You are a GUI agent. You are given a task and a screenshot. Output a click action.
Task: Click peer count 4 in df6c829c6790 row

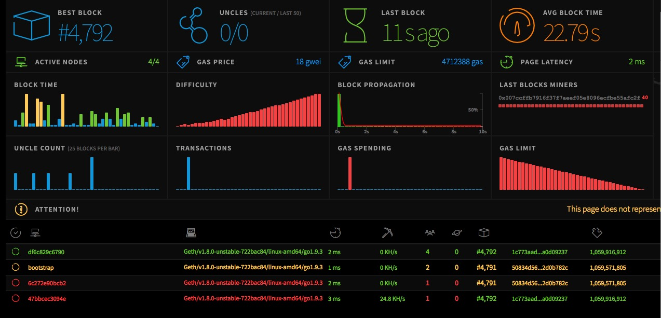pyautogui.click(x=427, y=252)
